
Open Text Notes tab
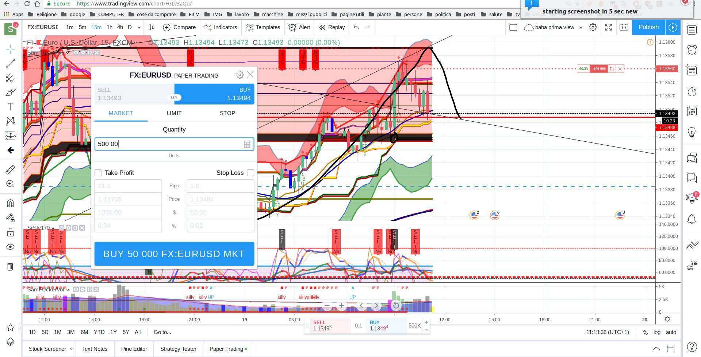click(95, 349)
